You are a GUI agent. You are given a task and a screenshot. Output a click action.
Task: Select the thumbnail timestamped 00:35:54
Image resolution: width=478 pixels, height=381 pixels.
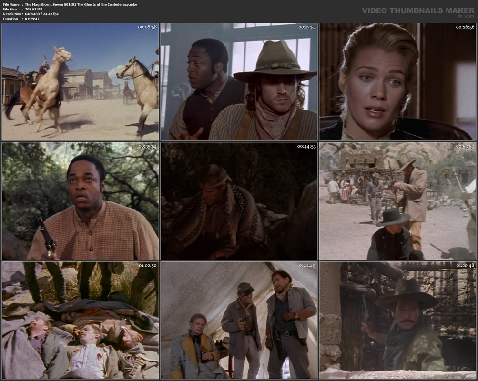[80, 201]
